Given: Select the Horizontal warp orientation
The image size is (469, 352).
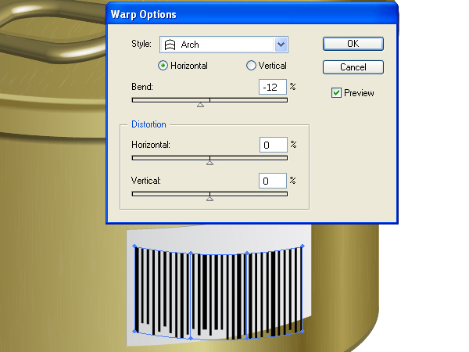Looking at the screenshot, I should [x=163, y=66].
